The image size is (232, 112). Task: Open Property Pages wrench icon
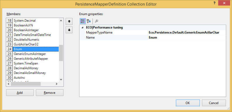tap(96, 21)
